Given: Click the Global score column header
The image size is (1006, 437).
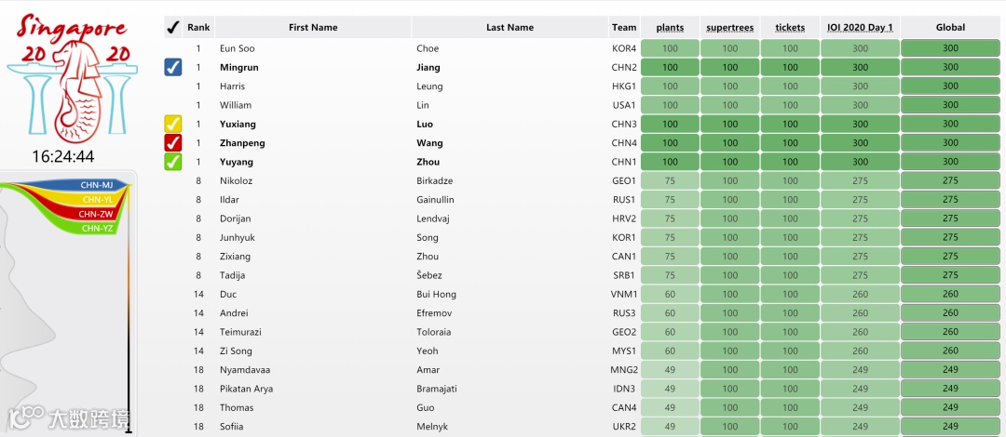Looking at the screenshot, I should coord(950,28).
